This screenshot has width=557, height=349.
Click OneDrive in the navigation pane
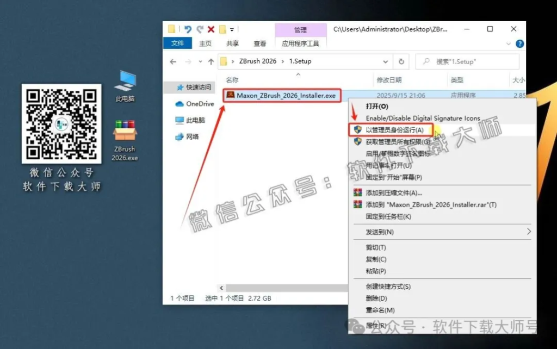click(200, 104)
